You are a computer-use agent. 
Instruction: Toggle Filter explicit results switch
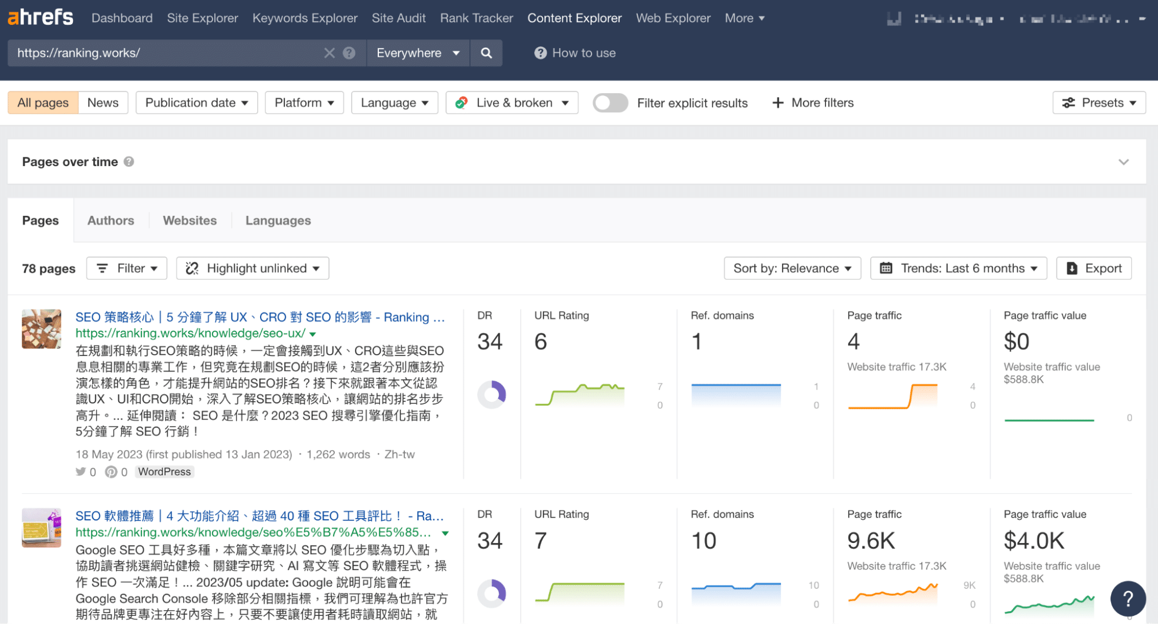pos(610,102)
